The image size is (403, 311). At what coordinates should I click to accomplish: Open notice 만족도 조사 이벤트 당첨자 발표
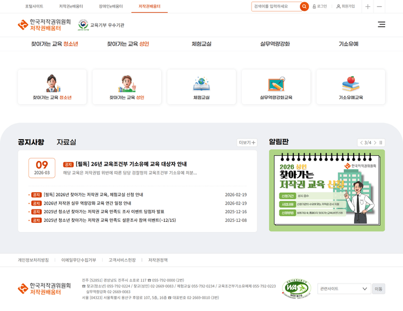(104, 212)
